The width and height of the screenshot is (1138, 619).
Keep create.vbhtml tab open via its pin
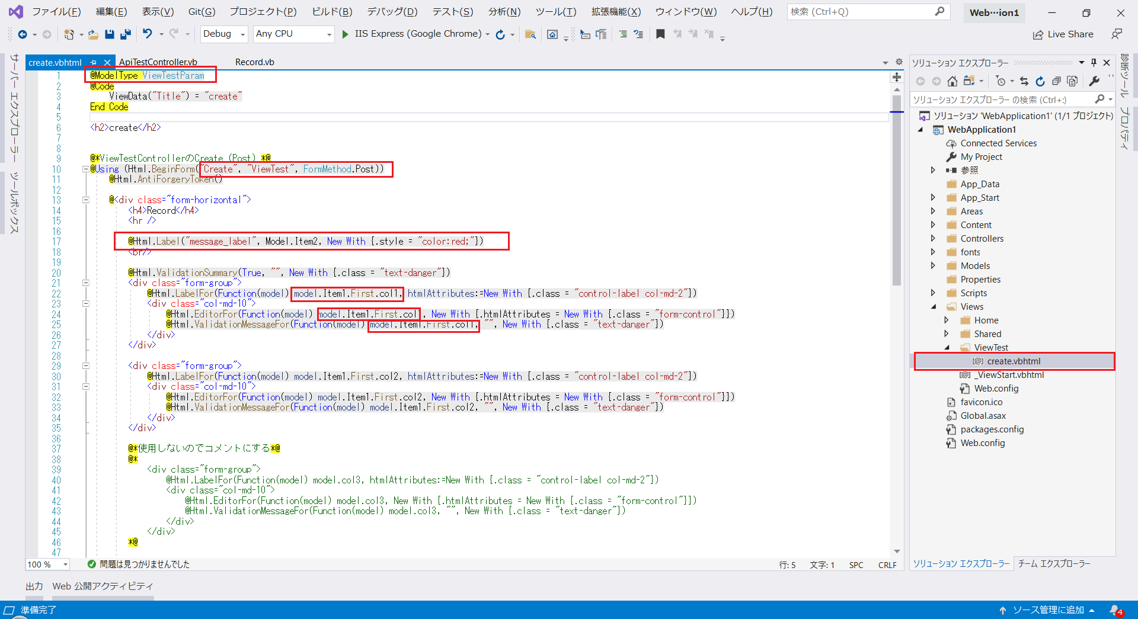coord(93,62)
